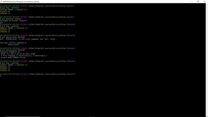208x117 pixels.
Task: Click the terminal scrollbar down arrow
Action: pyautogui.click(x=207, y=116)
